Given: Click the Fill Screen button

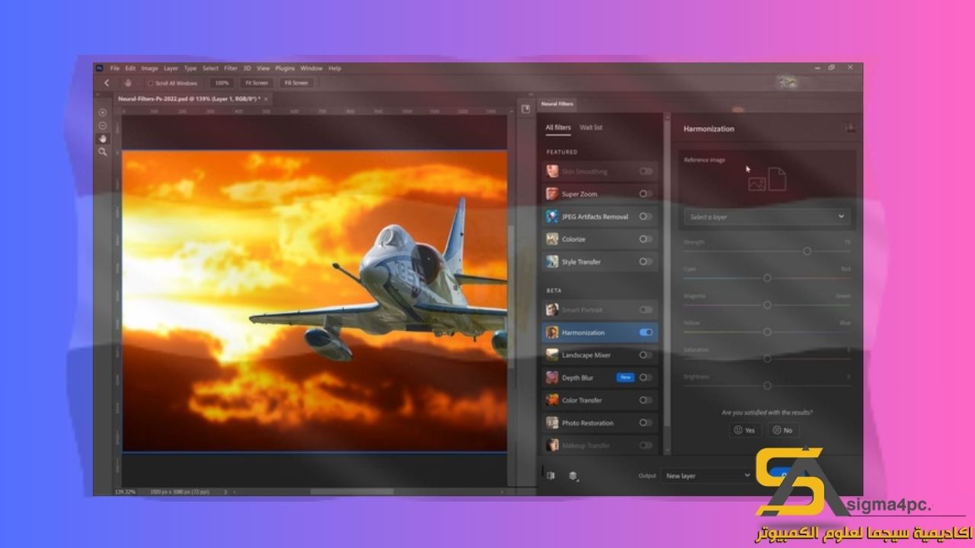Looking at the screenshot, I should pyautogui.click(x=296, y=83).
